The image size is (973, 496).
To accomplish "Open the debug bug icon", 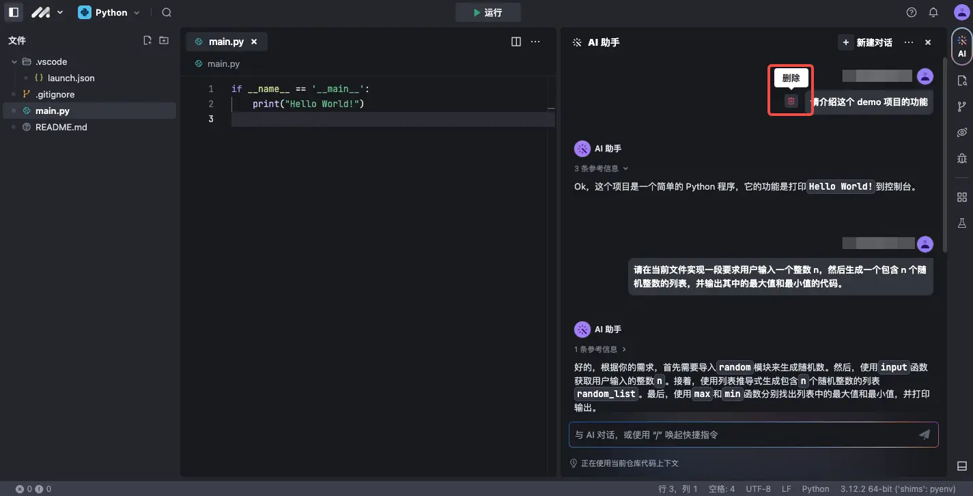I will point(962,158).
